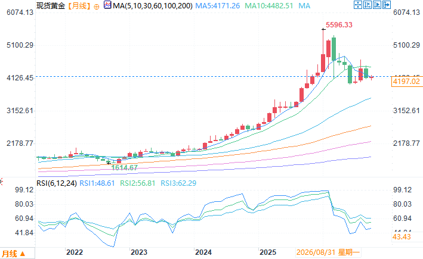423x259 pixels.
Task: Click the 现货黄金 instrument title
Action: coord(51,5)
